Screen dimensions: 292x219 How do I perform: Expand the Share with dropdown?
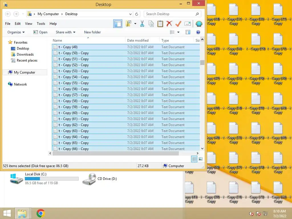pos(66,32)
